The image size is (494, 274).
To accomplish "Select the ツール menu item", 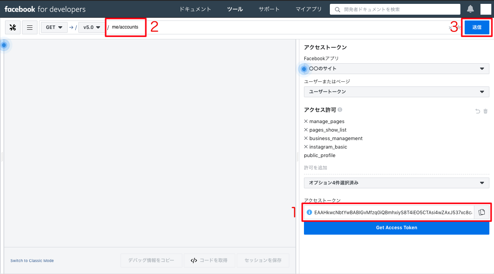I will (x=234, y=8).
